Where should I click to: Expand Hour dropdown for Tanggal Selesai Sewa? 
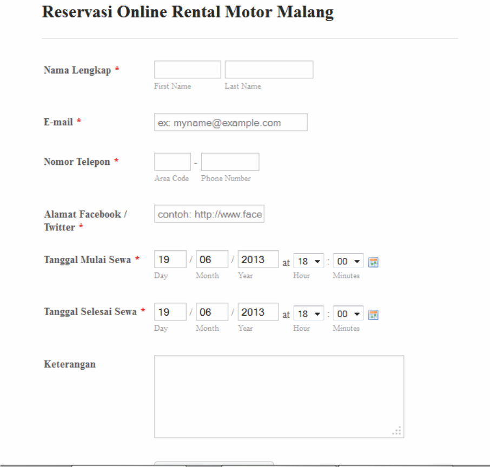[x=309, y=313]
